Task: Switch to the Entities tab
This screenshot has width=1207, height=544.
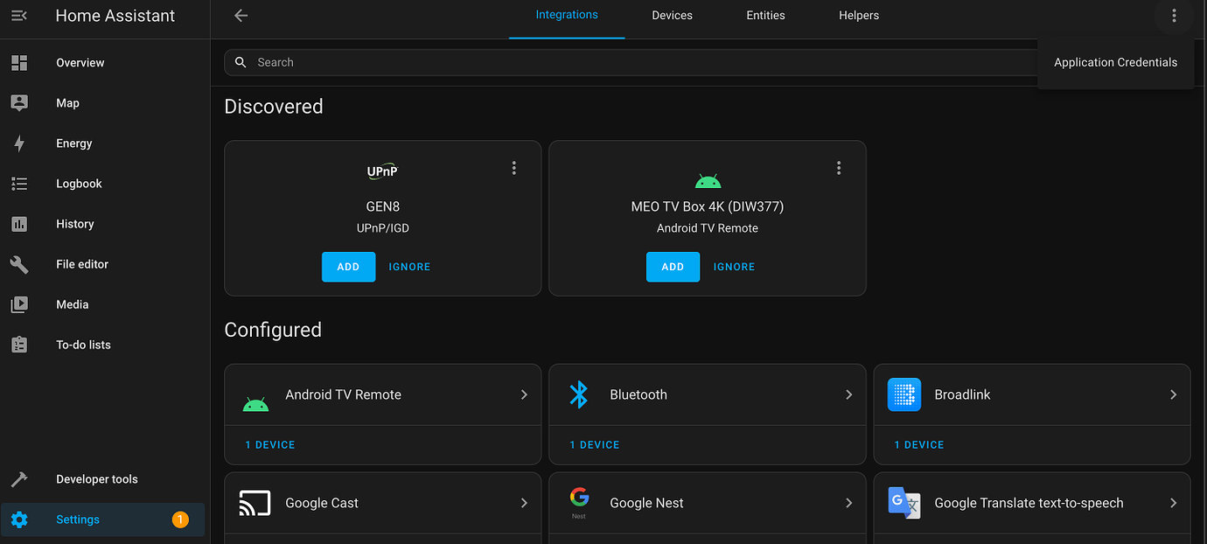Action: point(765,15)
